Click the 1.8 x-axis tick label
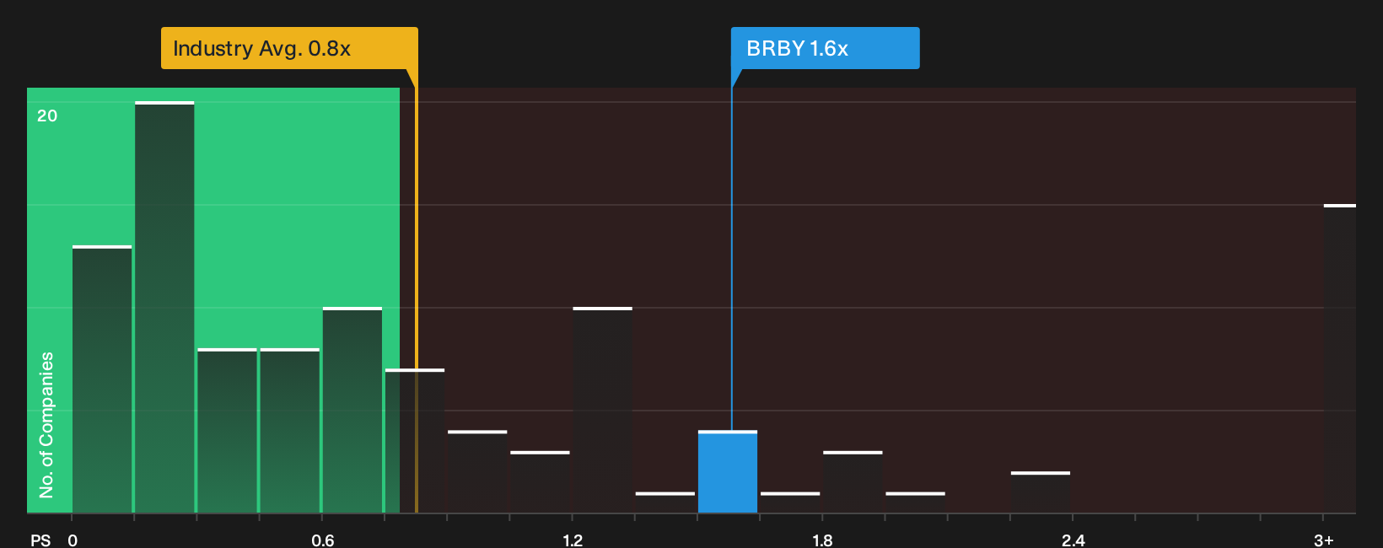 [822, 540]
